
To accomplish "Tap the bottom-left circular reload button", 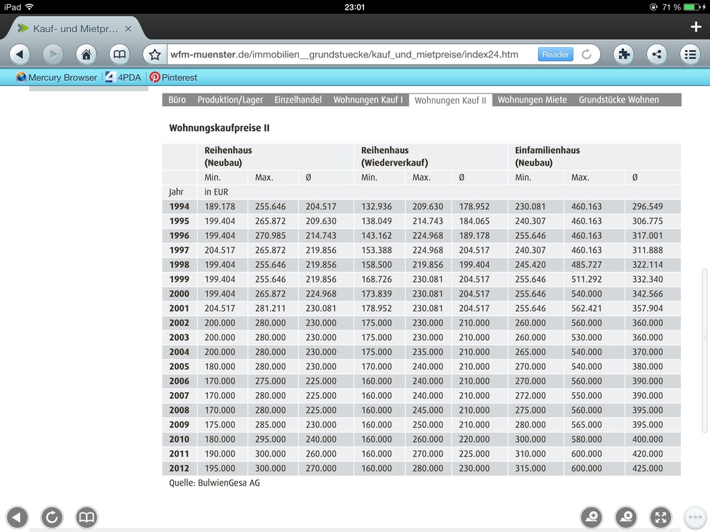I will click(x=51, y=517).
